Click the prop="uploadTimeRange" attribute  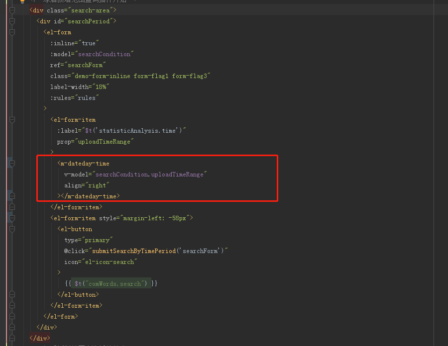click(x=96, y=142)
